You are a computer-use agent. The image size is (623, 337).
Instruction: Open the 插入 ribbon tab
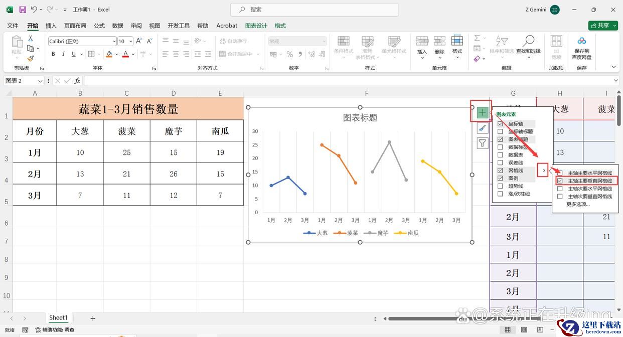click(51, 26)
